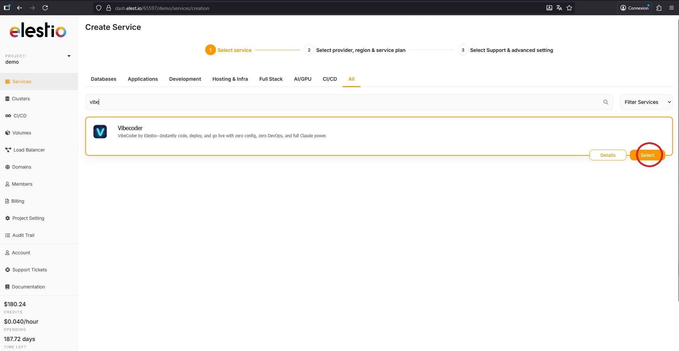
Task: Click the Vibecoder service logo icon
Action: [100, 132]
